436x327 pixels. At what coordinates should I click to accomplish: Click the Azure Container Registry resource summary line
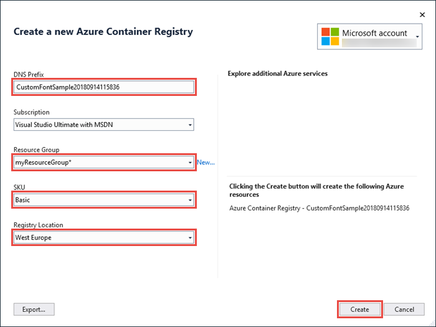pos(319,208)
